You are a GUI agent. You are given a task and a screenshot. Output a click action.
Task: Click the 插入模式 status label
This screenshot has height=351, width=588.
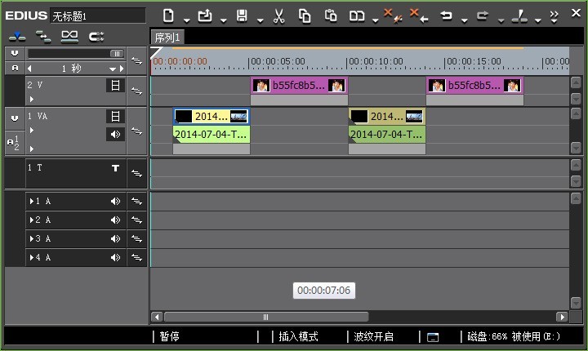pyautogui.click(x=299, y=336)
